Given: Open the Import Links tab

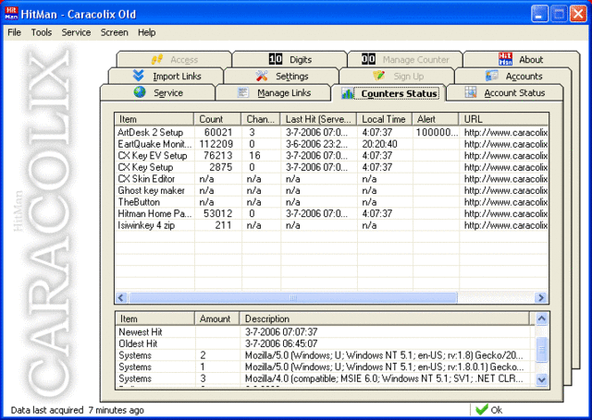Looking at the screenshot, I should tap(166, 76).
